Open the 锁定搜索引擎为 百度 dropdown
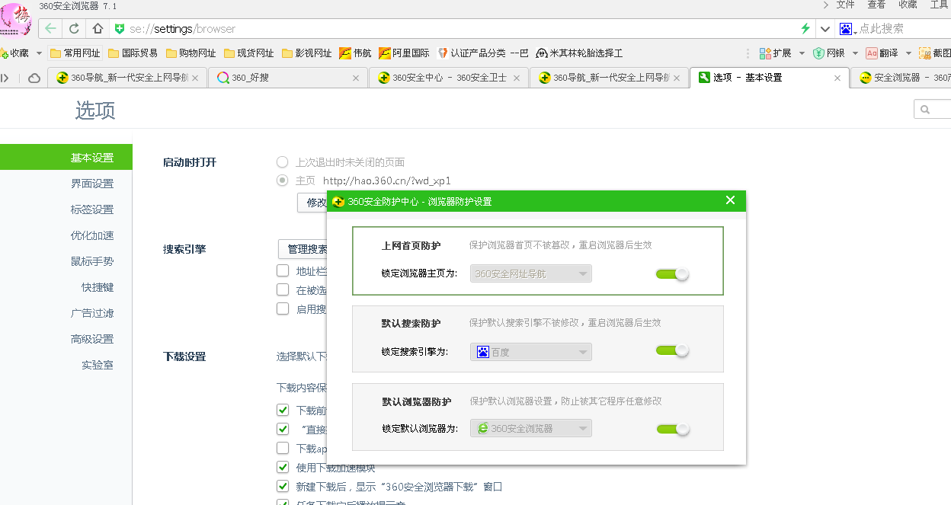Image resolution: width=951 pixels, height=505 pixels. tap(531, 352)
